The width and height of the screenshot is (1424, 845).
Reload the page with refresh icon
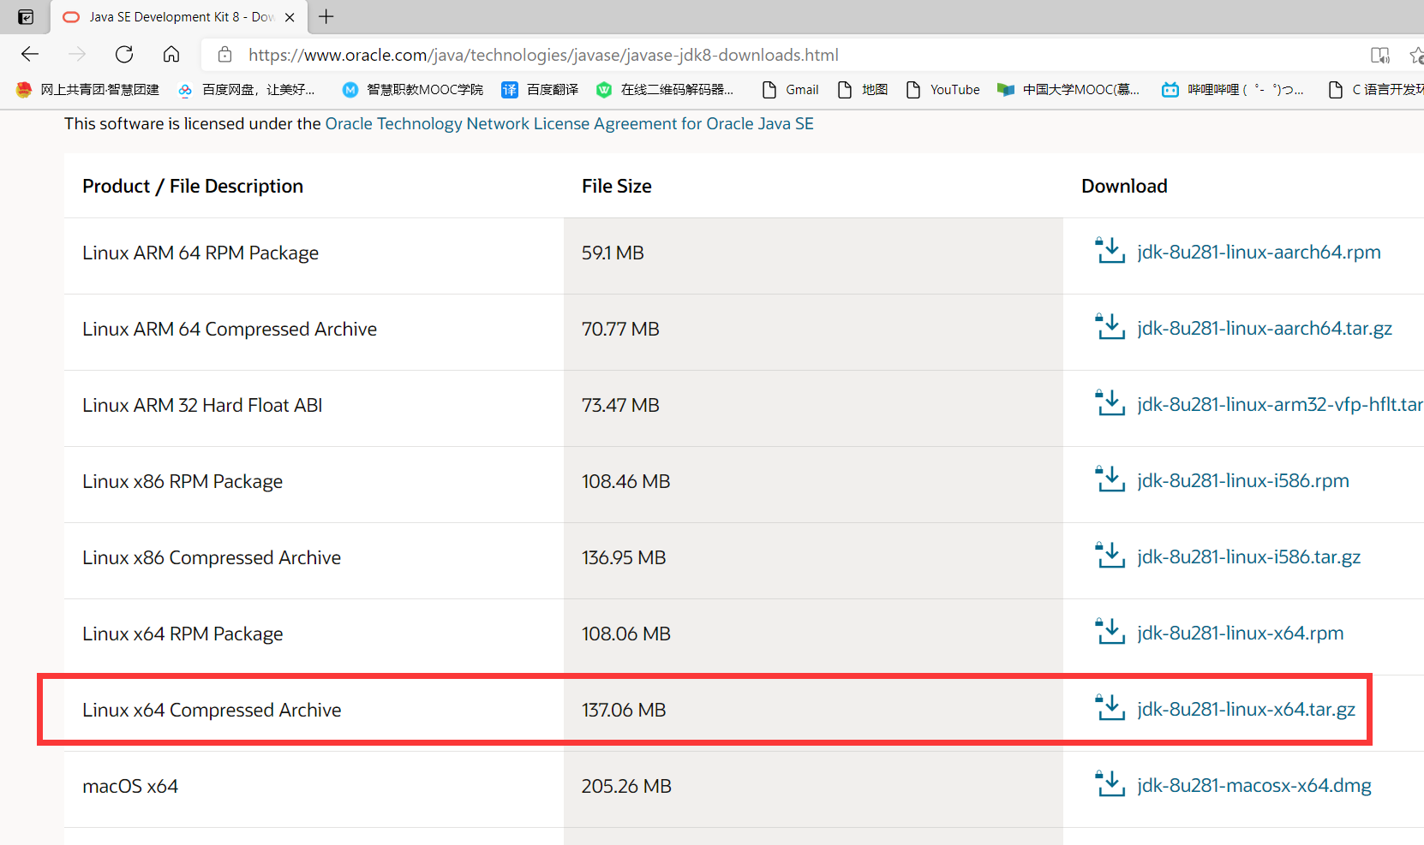pyautogui.click(x=124, y=55)
